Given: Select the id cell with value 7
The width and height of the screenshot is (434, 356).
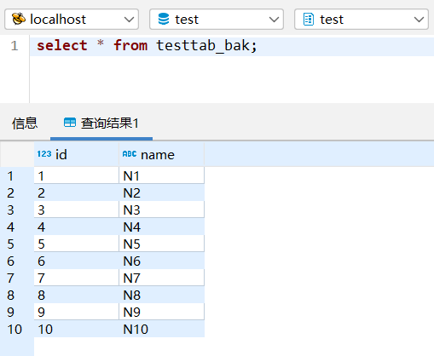Looking at the screenshot, I should click(77, 278).
